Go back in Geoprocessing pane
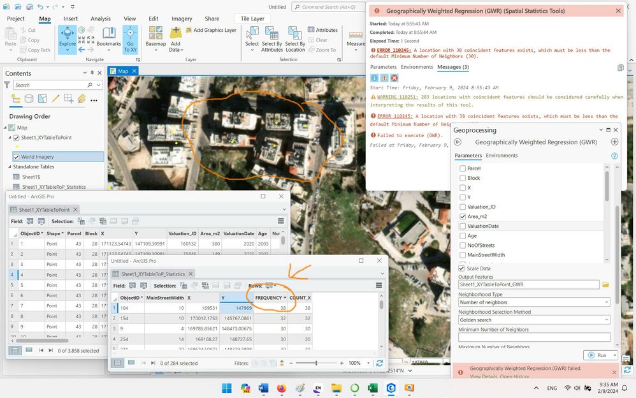Screen dimensions: 636x398 [458, 142]
